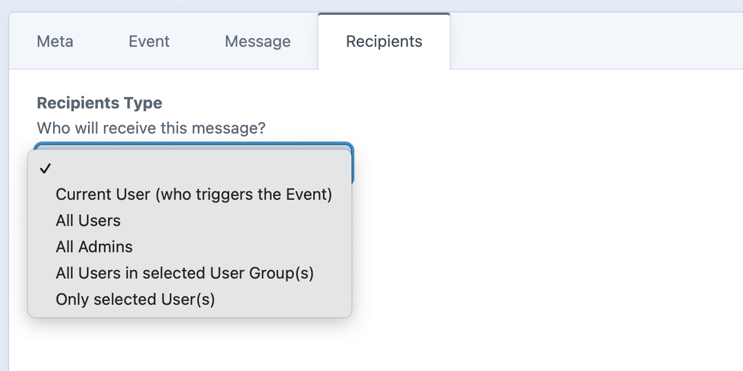The image size is (743, 371).
Task: Choose Only selected User(s) option
Action: (135, 300)
